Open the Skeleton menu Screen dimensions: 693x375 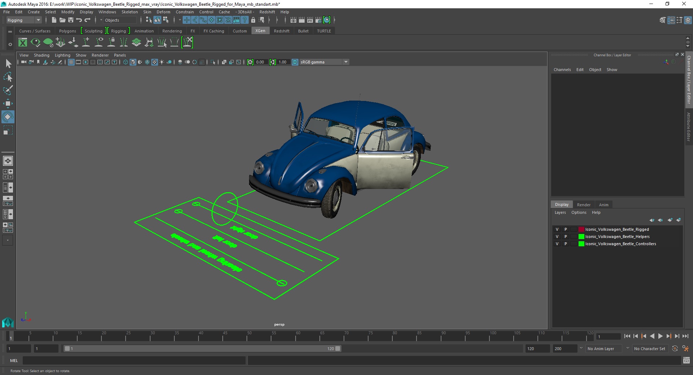tap(130, 12)
